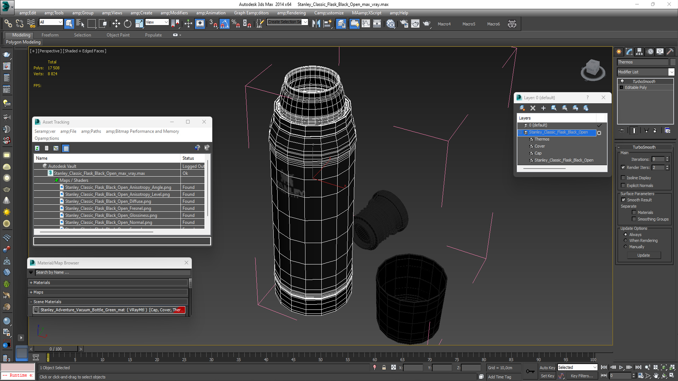Click the Unlink Selection tool

pyautogui.click(x=20, y=24)
